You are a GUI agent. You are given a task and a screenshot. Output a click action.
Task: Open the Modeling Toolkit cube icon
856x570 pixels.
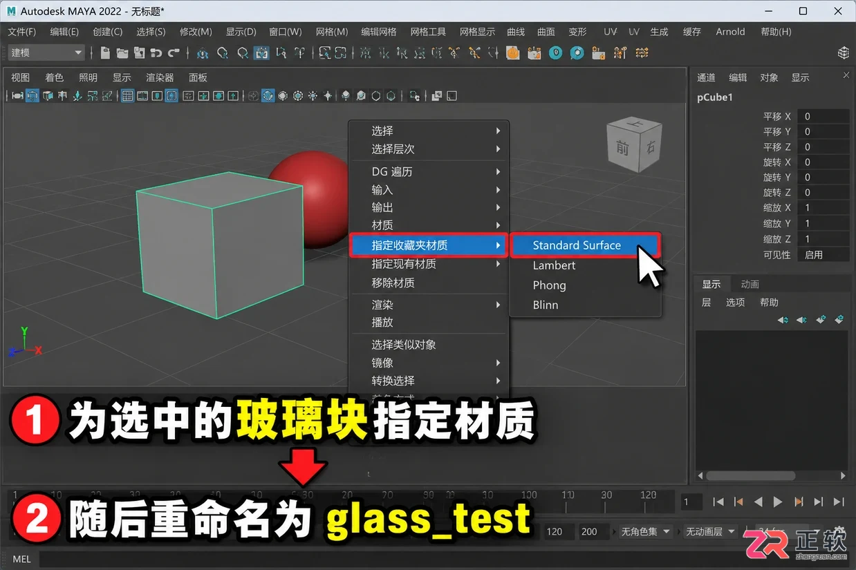(844, 53)
